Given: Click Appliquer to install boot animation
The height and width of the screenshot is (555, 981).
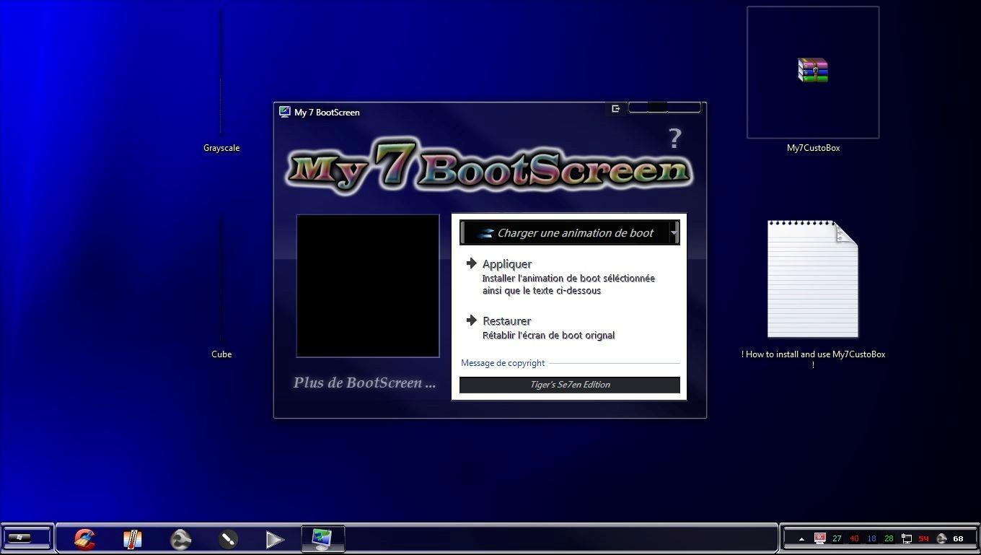Looking at the screenshot, I should (507, 264).
